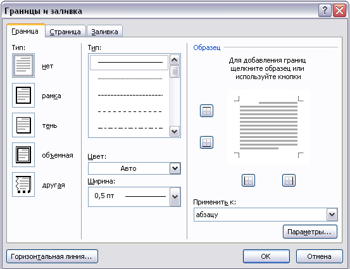350x269 pixels.
Task: Select the short-dash line style
Action: click(130, 96)
